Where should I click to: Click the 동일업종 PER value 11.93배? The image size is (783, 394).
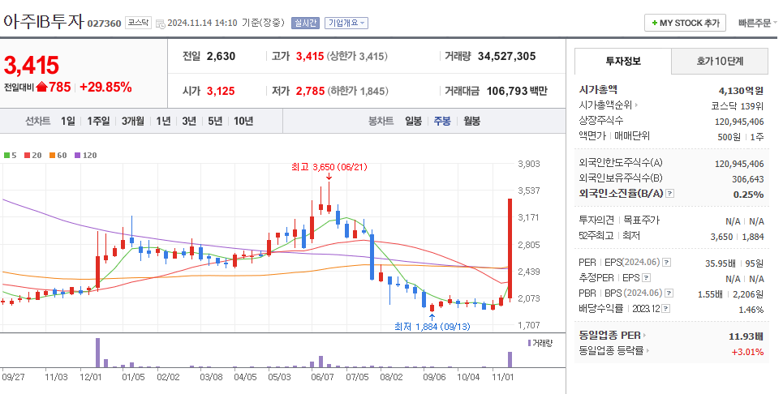[x=746, y=336]
